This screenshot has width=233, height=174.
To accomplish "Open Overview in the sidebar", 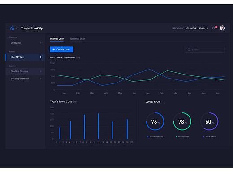I will [x=26, y=43].
